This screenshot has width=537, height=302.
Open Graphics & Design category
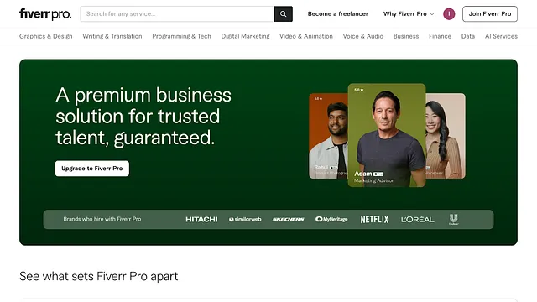coord(46,36)
